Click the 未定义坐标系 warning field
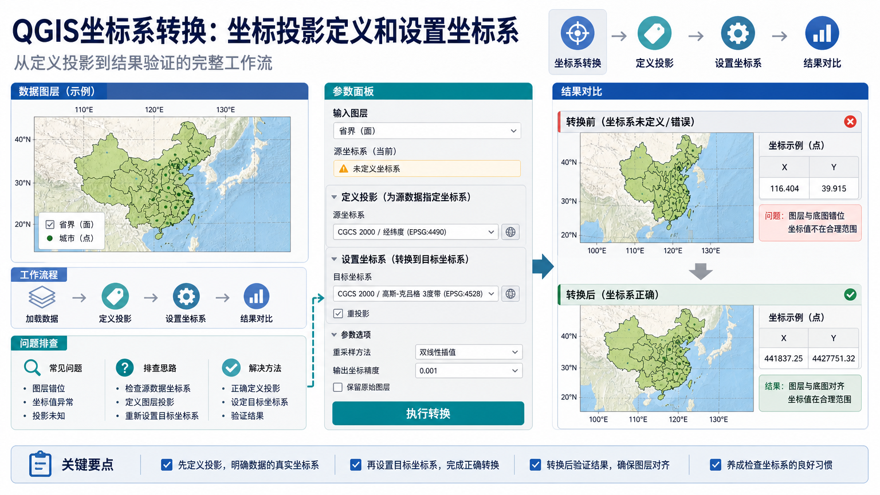 pos(427,168)
